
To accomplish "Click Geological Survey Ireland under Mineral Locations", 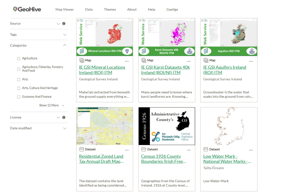I will (x=98, y=79).
